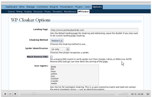Open the Comments menu
Image resolution: width=152 pixels, height=97 pixels.
42,7
